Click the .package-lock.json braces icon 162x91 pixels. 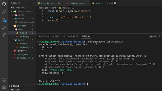16,22
